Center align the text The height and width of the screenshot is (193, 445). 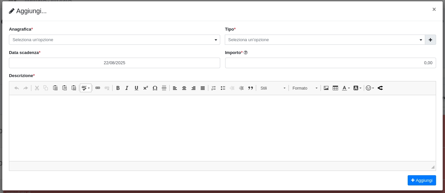(184, 88)
